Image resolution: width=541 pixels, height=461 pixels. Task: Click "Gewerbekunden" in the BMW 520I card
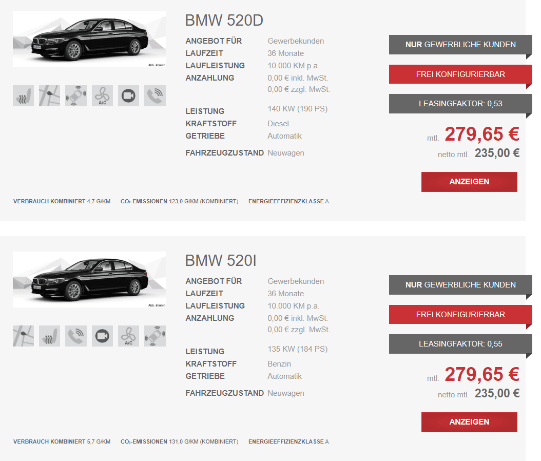coord(296,281)
